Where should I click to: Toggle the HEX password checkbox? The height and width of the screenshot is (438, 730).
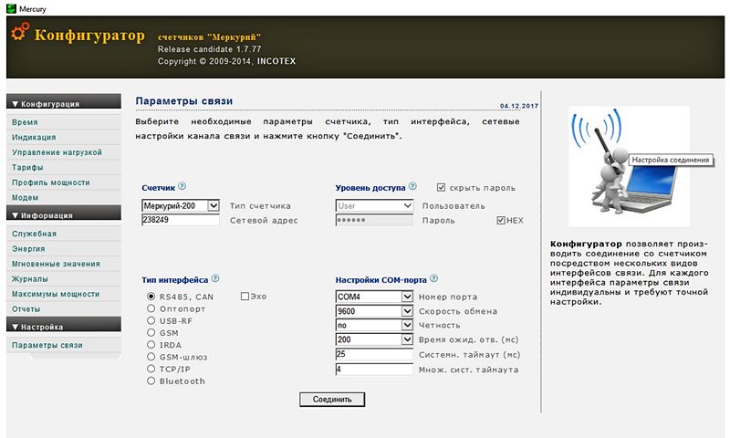pyautogui.click(x=501, y=220)
